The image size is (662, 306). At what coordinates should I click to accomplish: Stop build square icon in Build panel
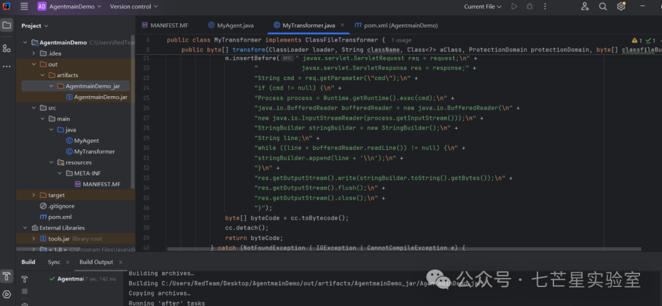(x=25, y=291)
